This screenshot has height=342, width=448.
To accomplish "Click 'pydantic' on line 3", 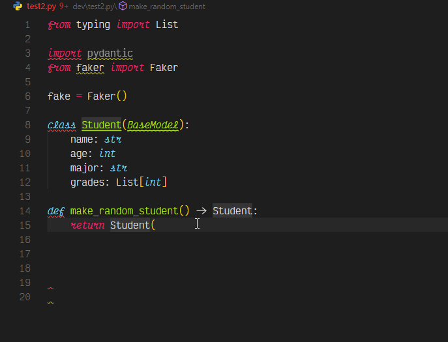I will pyautogui.click(x=110, y=53).
